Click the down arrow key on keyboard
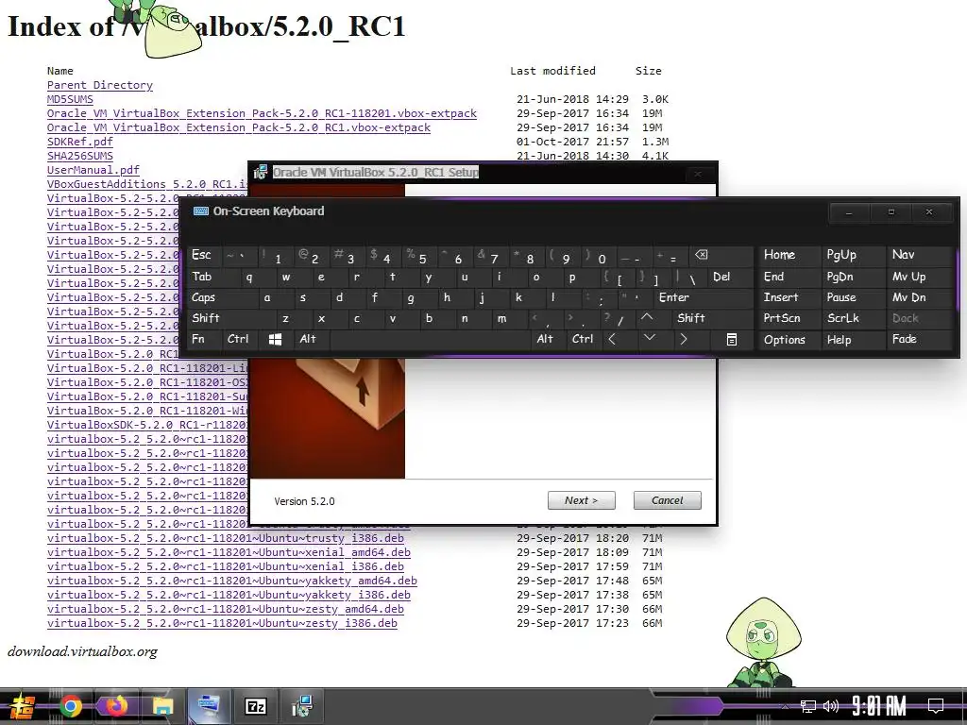Screen dimensions: 967x725 click(x=650, y=339)
